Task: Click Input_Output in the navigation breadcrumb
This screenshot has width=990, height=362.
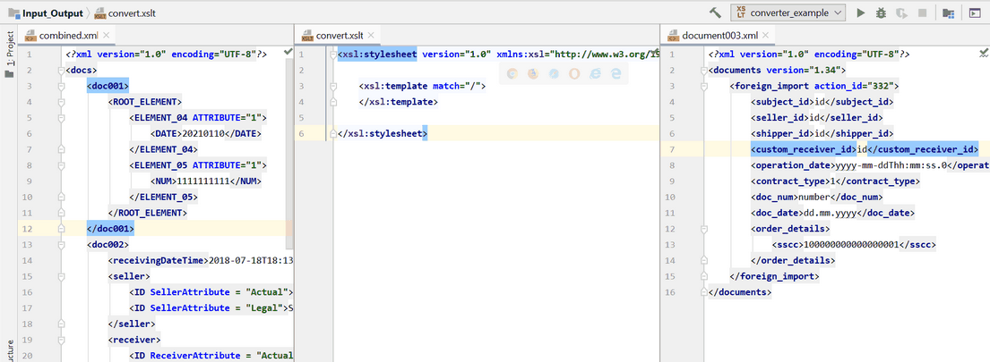Action: 52,13
